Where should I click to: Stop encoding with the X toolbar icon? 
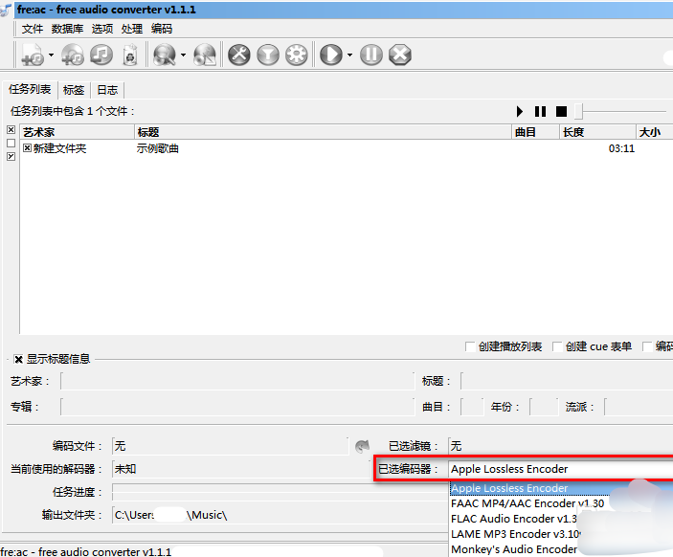[x=400, y=55]
